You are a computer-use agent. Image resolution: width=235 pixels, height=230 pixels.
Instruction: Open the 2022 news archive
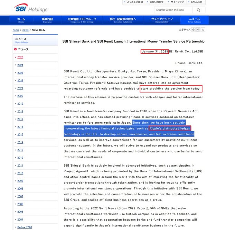click(x=20, y=80)
